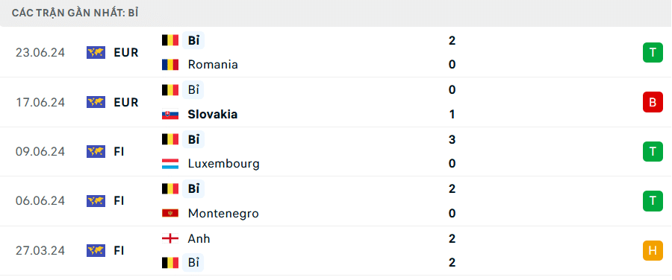Click the Slovakia flag icon
Screen dimensions: 672x280
[170, 115]
